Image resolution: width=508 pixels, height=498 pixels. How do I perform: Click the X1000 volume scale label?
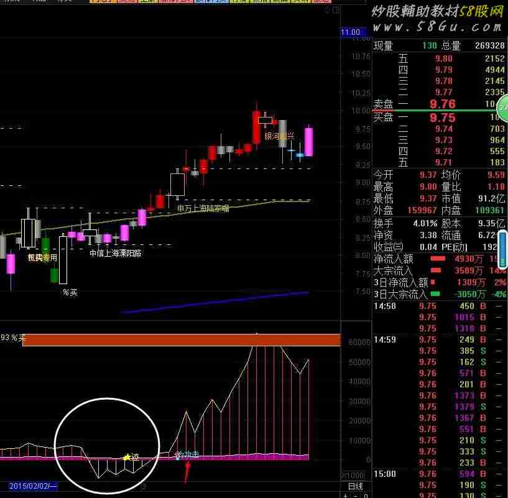(x=353, y=475)
